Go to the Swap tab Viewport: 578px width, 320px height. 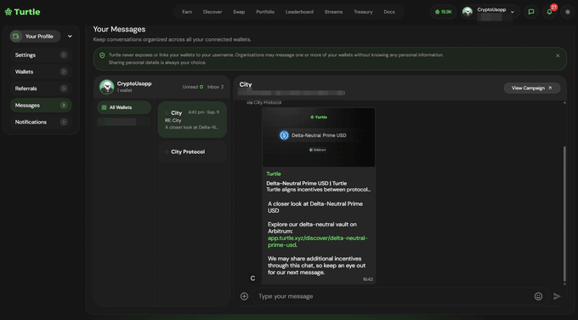point(239,12)
